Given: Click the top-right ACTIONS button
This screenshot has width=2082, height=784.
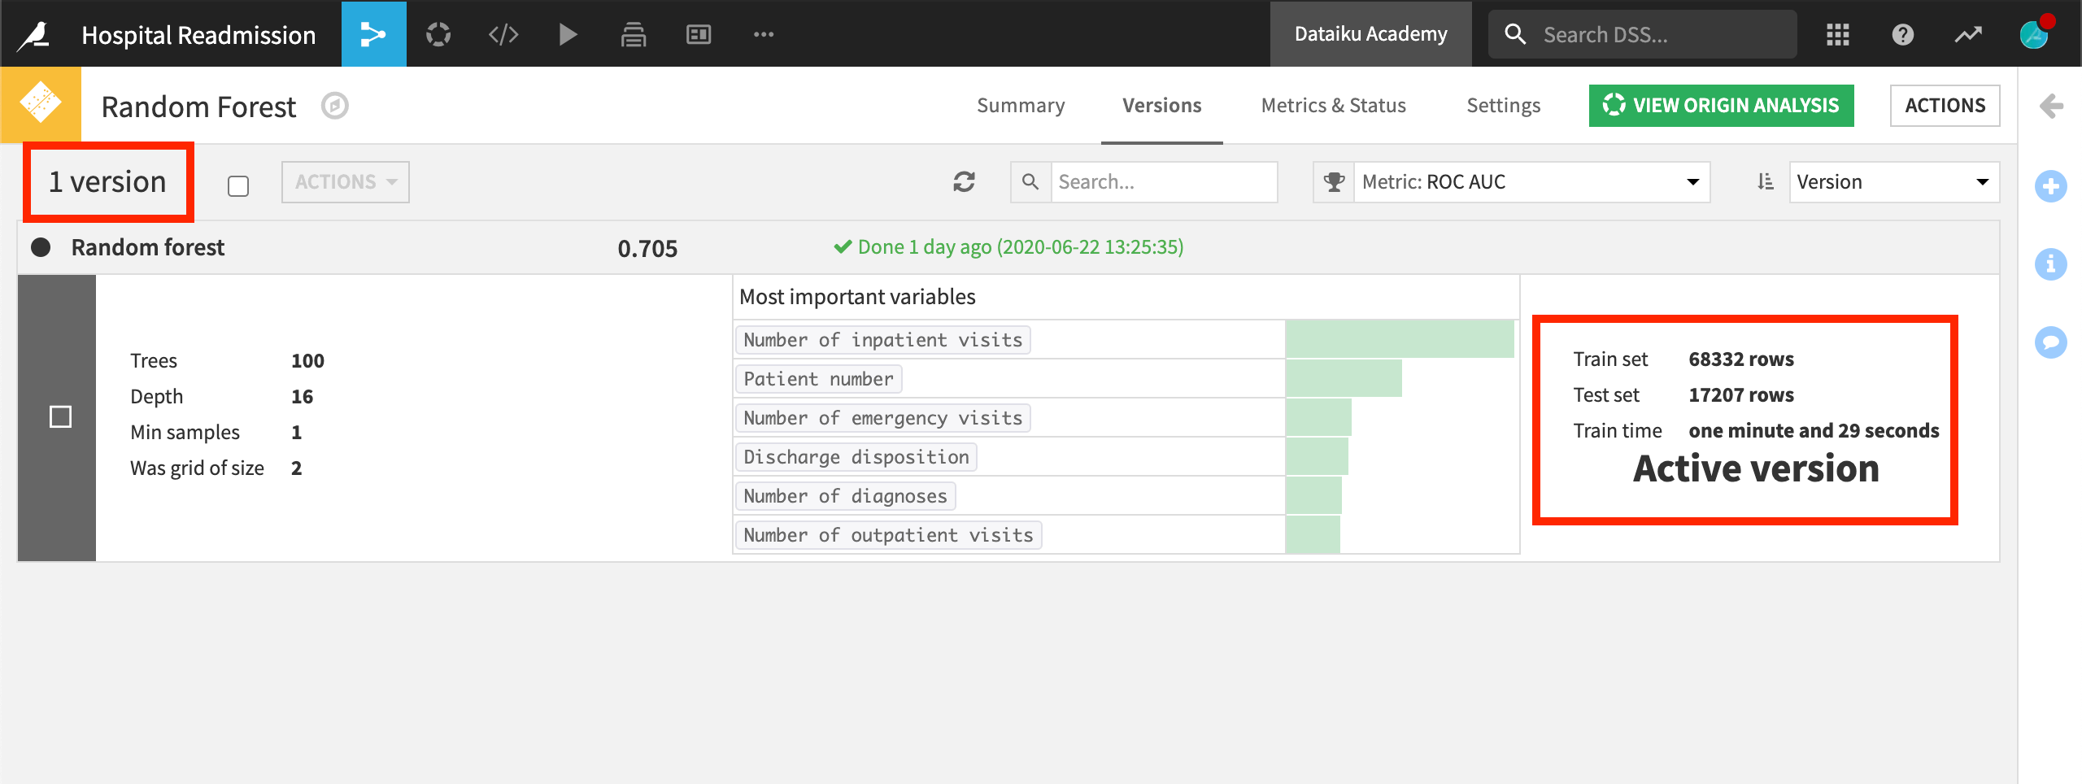Looking at the screenshot, I should pyautogui.click(x=1945, y=105).
